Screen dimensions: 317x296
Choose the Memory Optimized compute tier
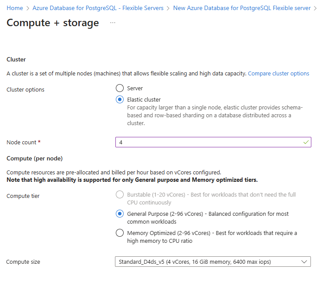pos(120,233)
